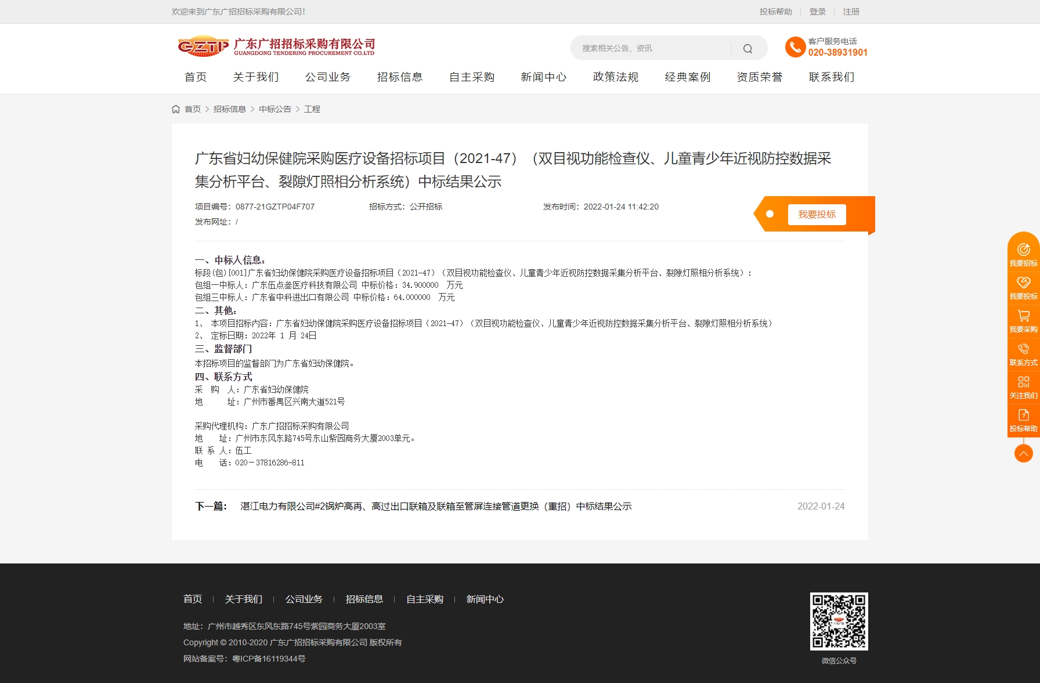Viewport: 1040px width, 683px height.
Task: Click 联系人: 伍工 line
Action: [x=223, y=451]
